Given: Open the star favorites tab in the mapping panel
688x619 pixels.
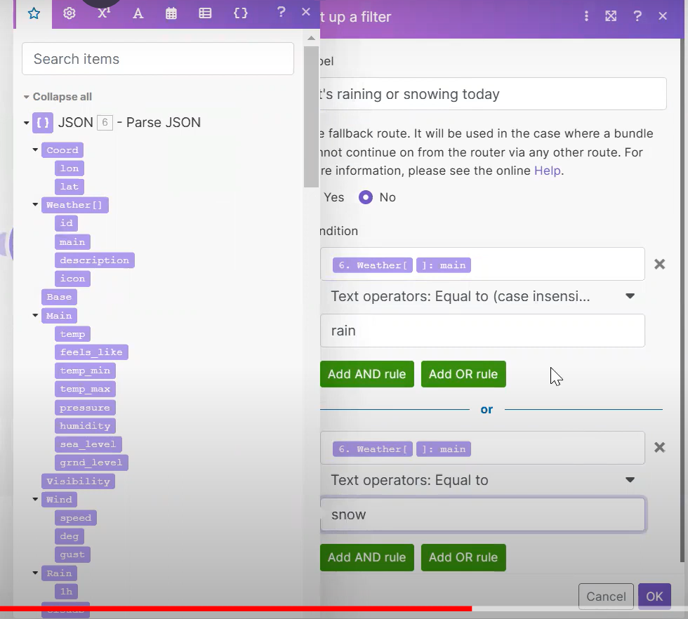Looking at the screenshot, I should pos(34,13).
